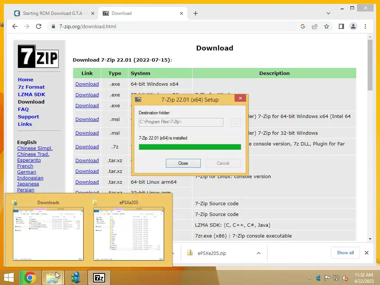Screen dimensions: 380x285
Task: Switch language to Chinese Simpl.
Action: [35, 148]
